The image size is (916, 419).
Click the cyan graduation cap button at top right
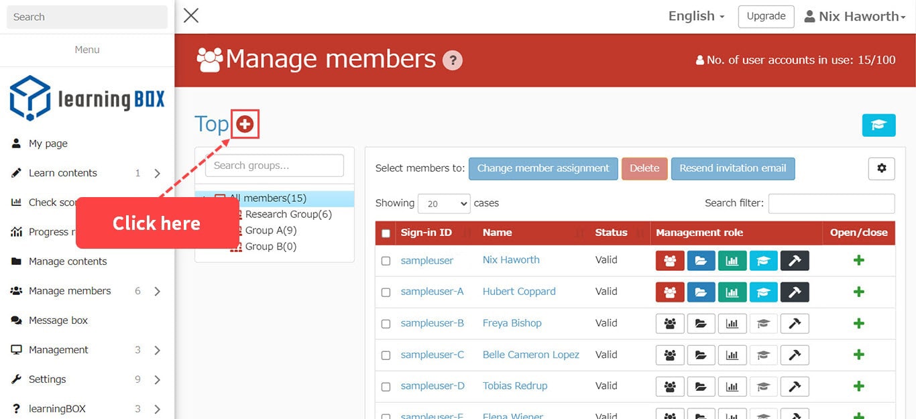point(878,125)
